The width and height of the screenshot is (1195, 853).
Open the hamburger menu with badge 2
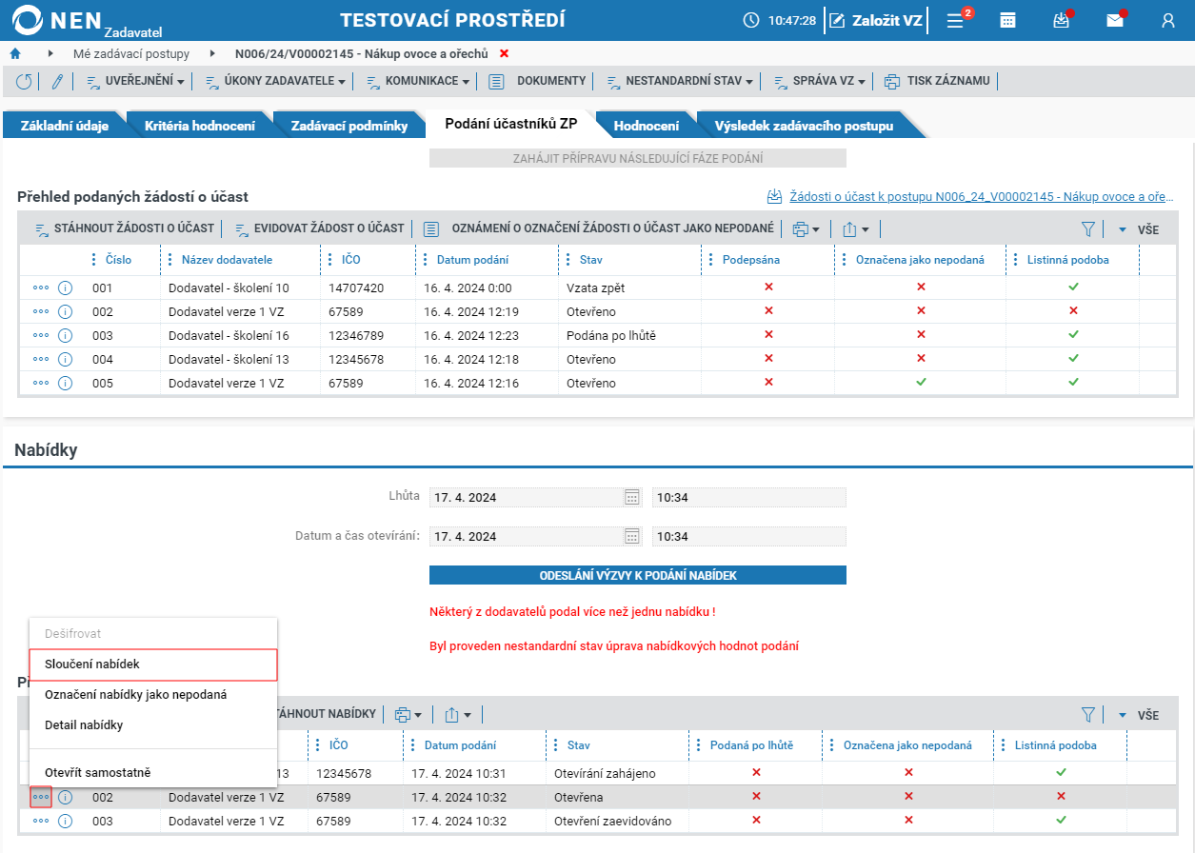point(955,20)
